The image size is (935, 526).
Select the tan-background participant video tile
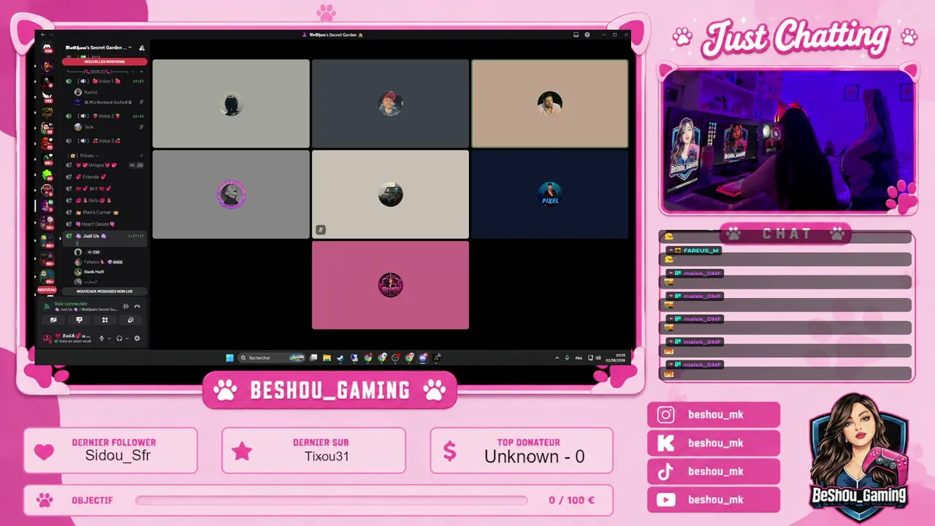(549, 103)
